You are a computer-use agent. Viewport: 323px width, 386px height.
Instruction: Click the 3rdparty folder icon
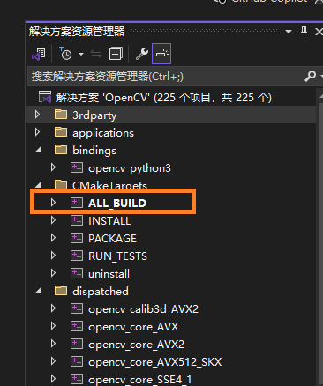(x=61, y=115)
